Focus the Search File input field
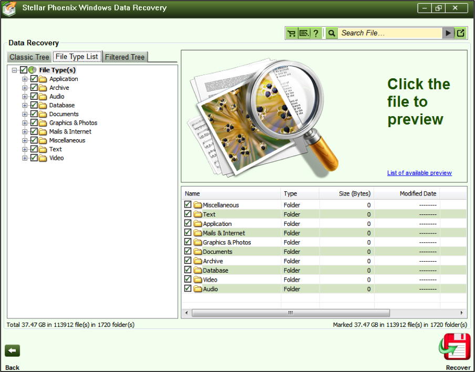Viewport: 475px width, 372px height. pos(390,33)
